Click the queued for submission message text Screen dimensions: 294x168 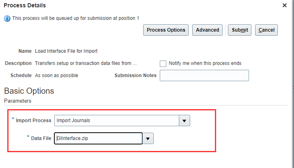[x=75, y=18]
